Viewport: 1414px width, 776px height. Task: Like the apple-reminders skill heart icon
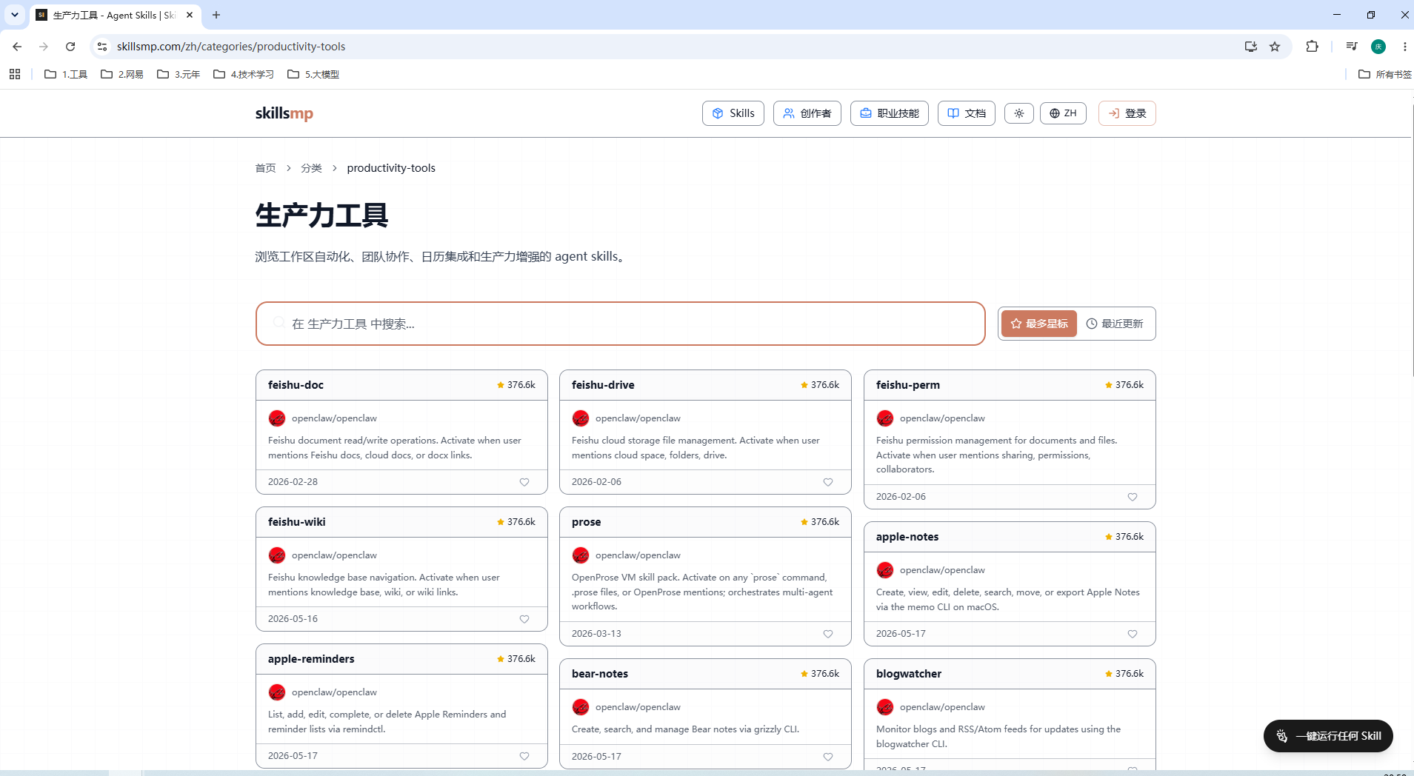click(524, 756)
